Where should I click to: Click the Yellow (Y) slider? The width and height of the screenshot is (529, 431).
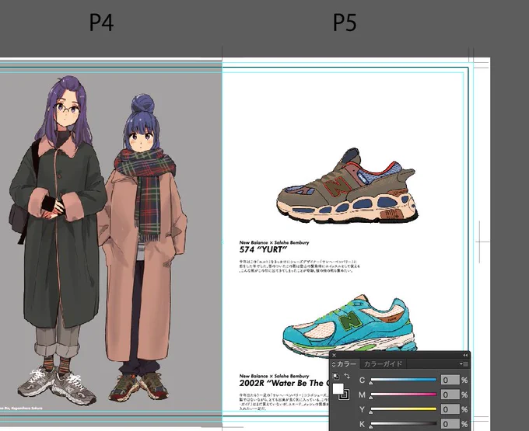(x=404, y=410)
